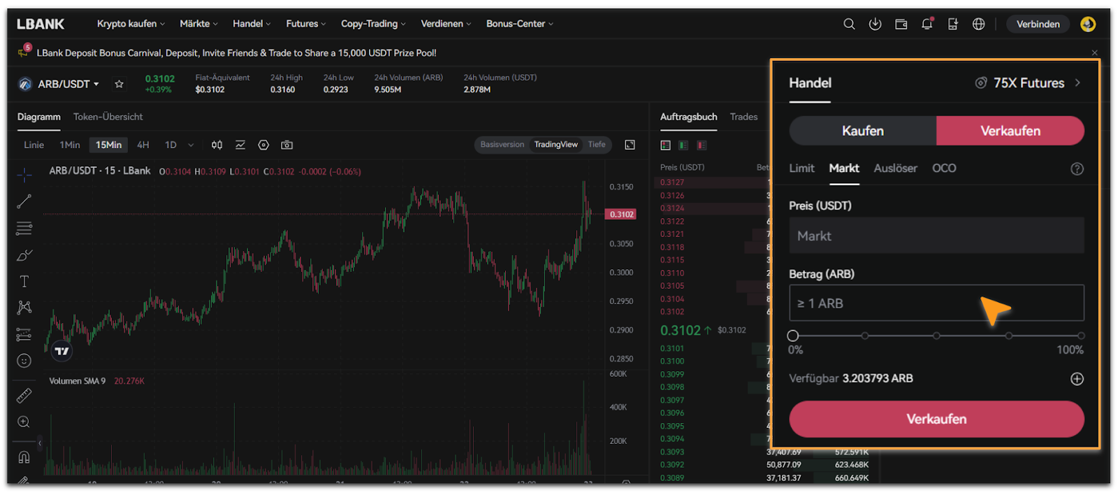
Task: Submit order with bottom Verkaufen button
Action: (x=936, y=419)
